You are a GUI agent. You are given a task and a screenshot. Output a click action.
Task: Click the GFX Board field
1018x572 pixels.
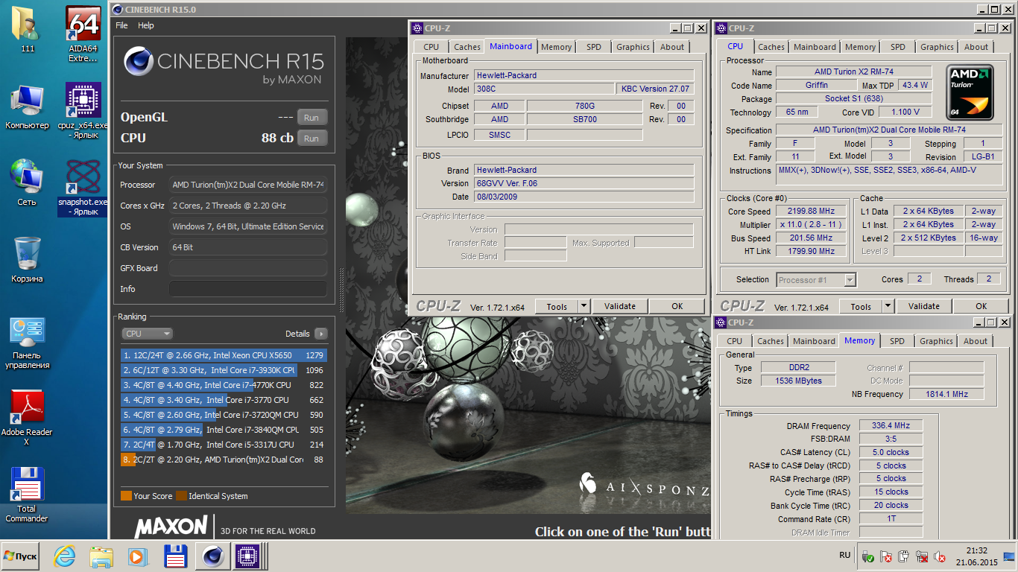(x=247, y=268)
